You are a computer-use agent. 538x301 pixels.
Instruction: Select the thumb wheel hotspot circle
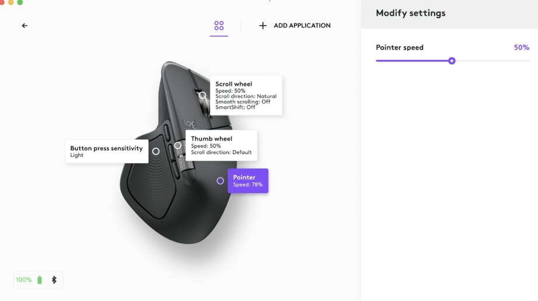pos(178,145)
